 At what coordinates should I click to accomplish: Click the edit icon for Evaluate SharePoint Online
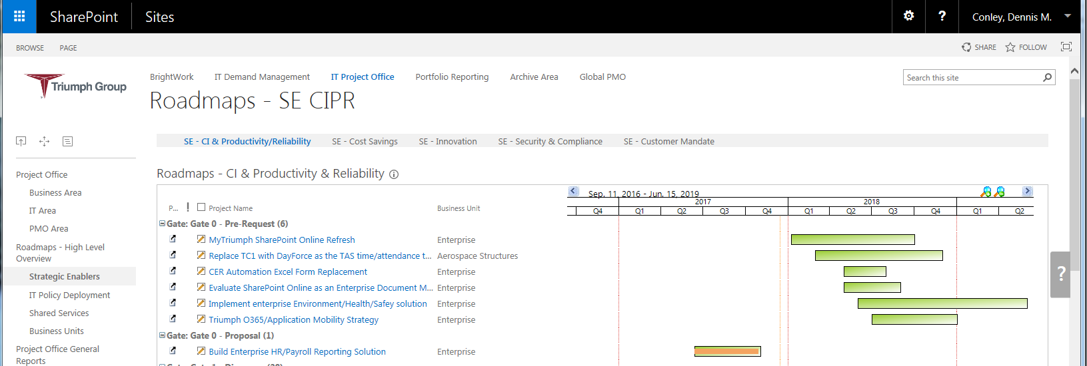pos(201,287)
